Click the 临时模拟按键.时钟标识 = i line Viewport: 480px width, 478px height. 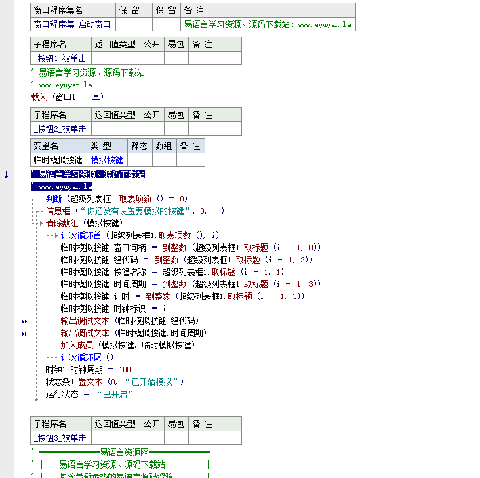click(x=113, y=308)
